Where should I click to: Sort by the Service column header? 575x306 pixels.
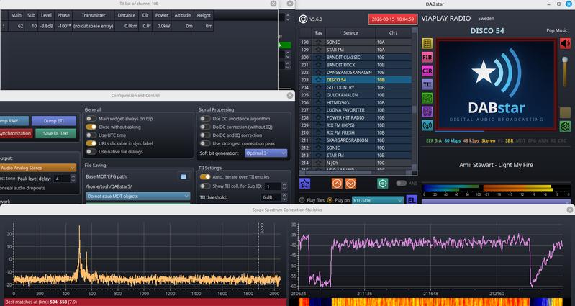pos(350,32)
